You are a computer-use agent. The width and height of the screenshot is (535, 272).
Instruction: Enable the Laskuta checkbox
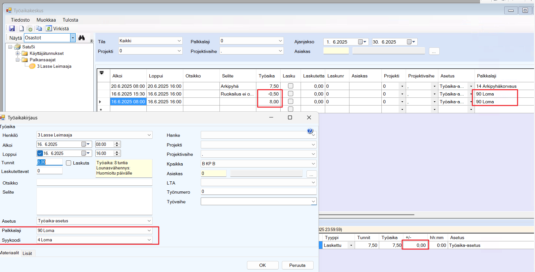pyautogui.click(x=69, y=163)
